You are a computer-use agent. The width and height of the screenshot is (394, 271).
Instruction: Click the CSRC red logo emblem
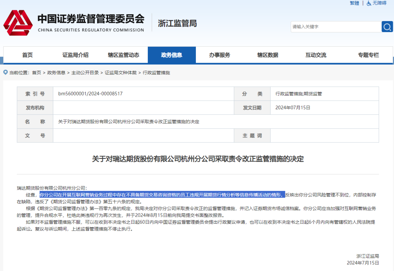(x=18, y=23)
